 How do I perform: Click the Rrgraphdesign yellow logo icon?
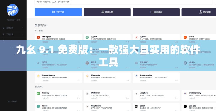click(x=38, y=76)
